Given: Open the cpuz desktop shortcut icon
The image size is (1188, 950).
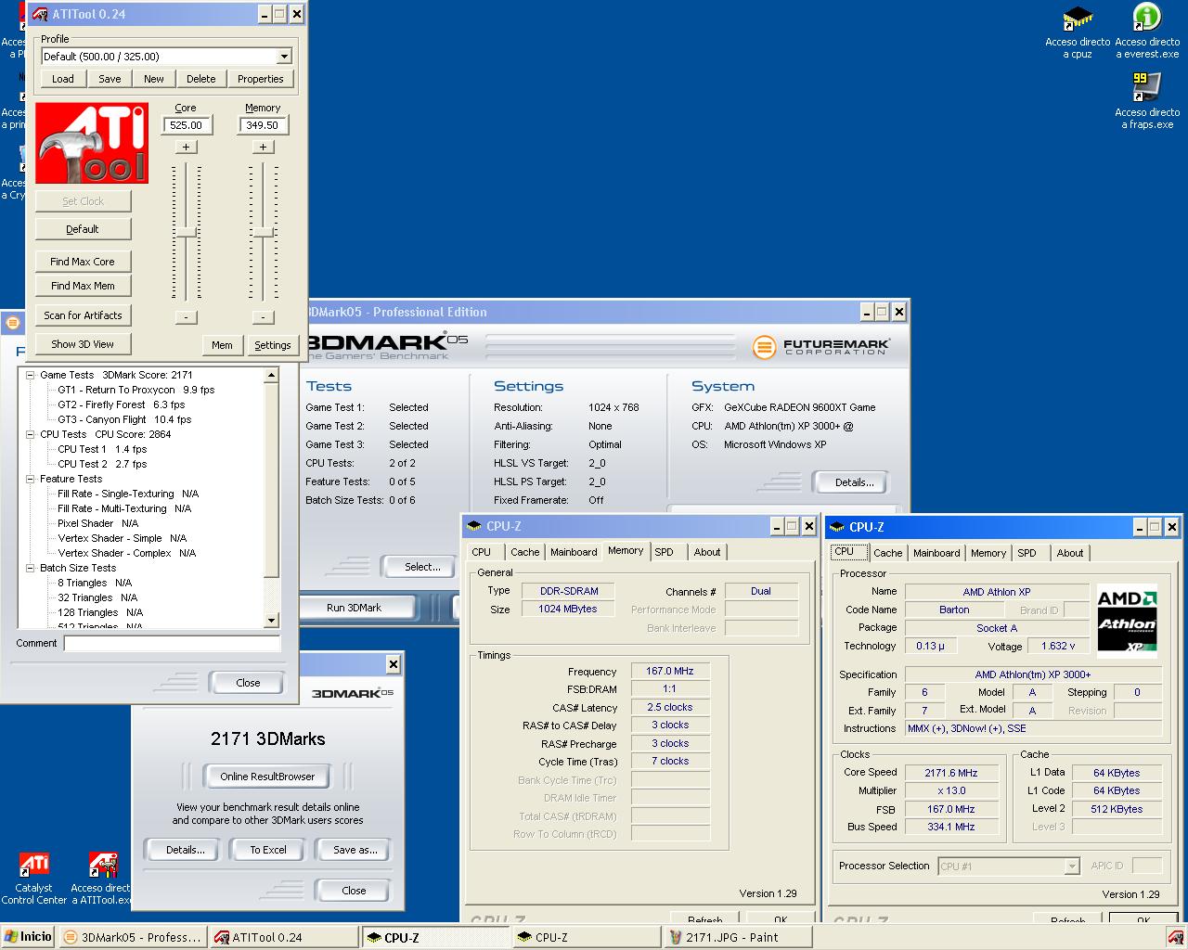Looking at the screenshot, I should (x=1078, y=19).
